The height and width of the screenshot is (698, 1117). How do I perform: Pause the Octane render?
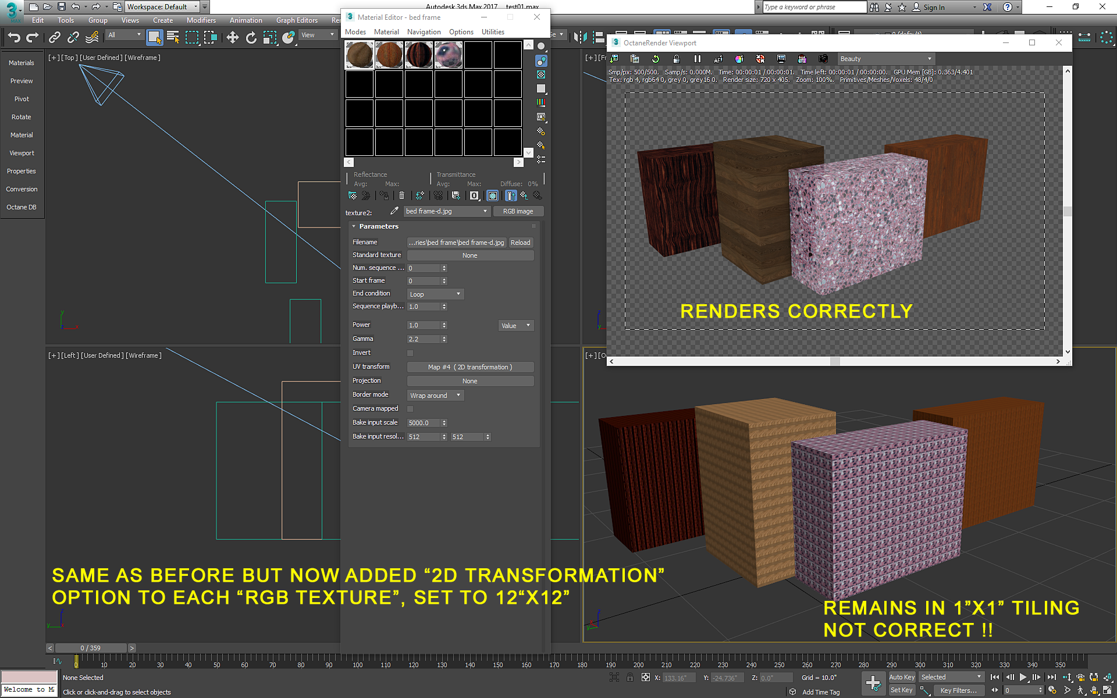tap(697, 59)
